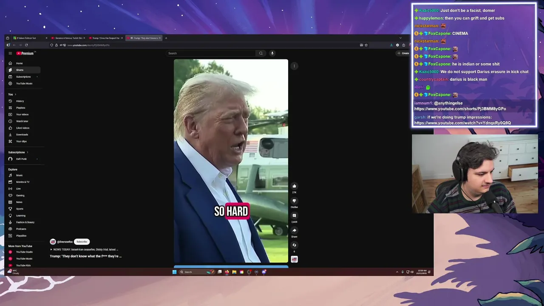Reload the browser page

(26, 45)
